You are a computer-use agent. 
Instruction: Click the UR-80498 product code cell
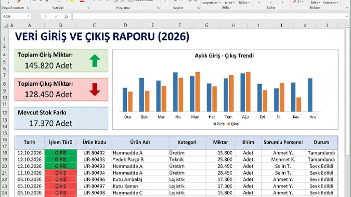point(94,193)
